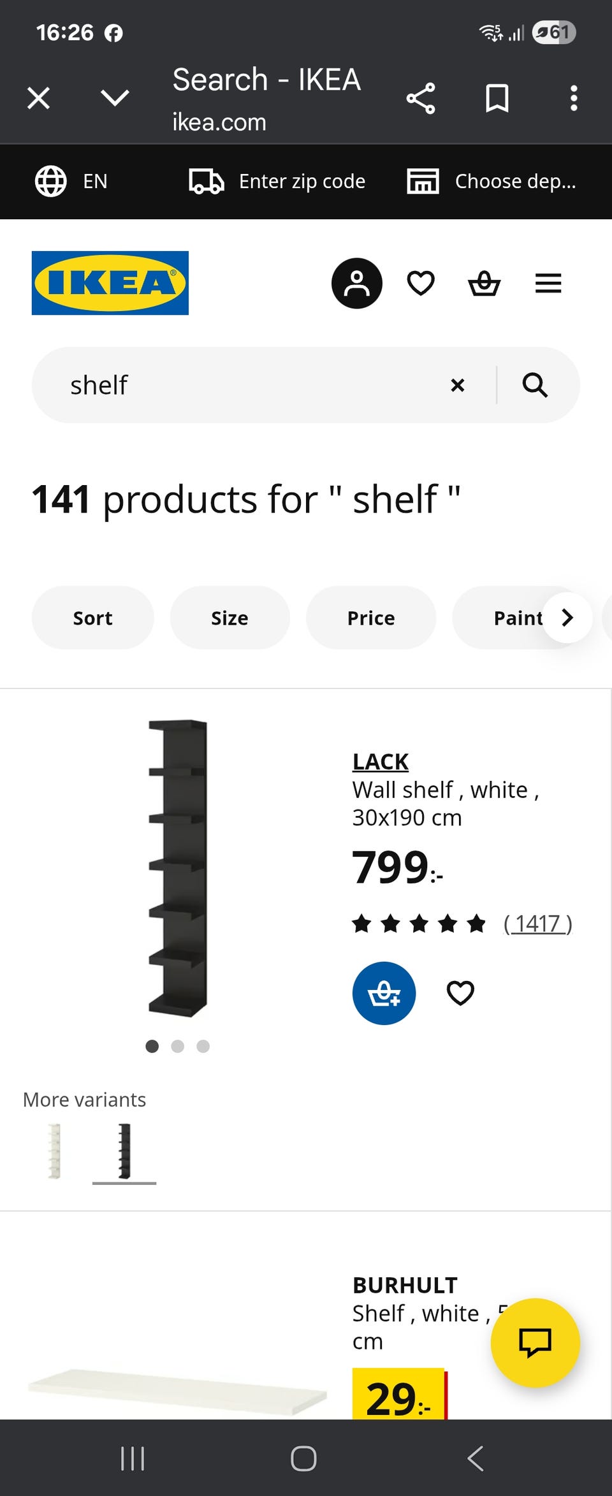The width and height of the screenshot is (612, 1496).
Task: Add LACK wall shelf to basket
Action: 384,993
